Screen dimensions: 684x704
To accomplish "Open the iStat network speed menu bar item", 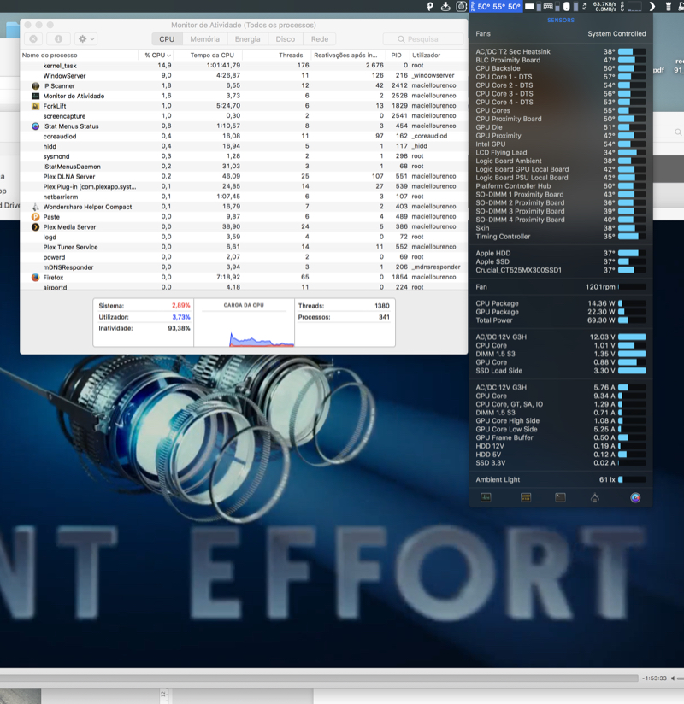I will pyautogui.click(x=604, y=6).
